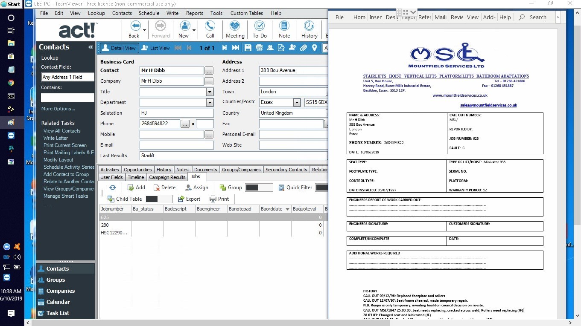Viewport: 581px width, 326px height.
Task: Open the Lookup menu
Action: [96, 13]
